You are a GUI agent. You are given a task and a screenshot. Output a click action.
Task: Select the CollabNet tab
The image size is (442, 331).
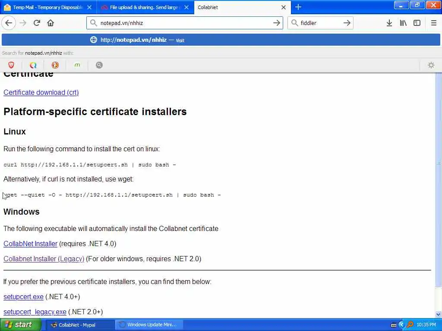[243, 7]
